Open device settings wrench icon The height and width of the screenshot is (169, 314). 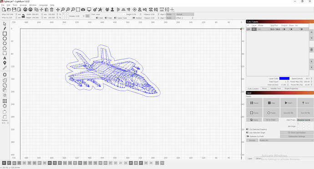[x=100, y=10]
